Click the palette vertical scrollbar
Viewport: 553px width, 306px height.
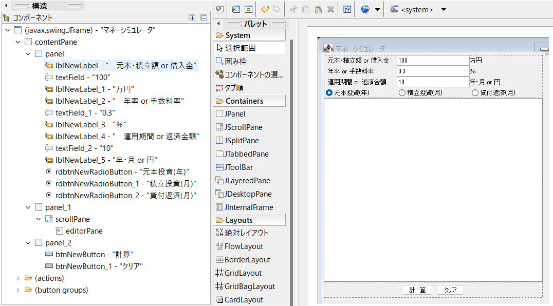tap(291, 172)
